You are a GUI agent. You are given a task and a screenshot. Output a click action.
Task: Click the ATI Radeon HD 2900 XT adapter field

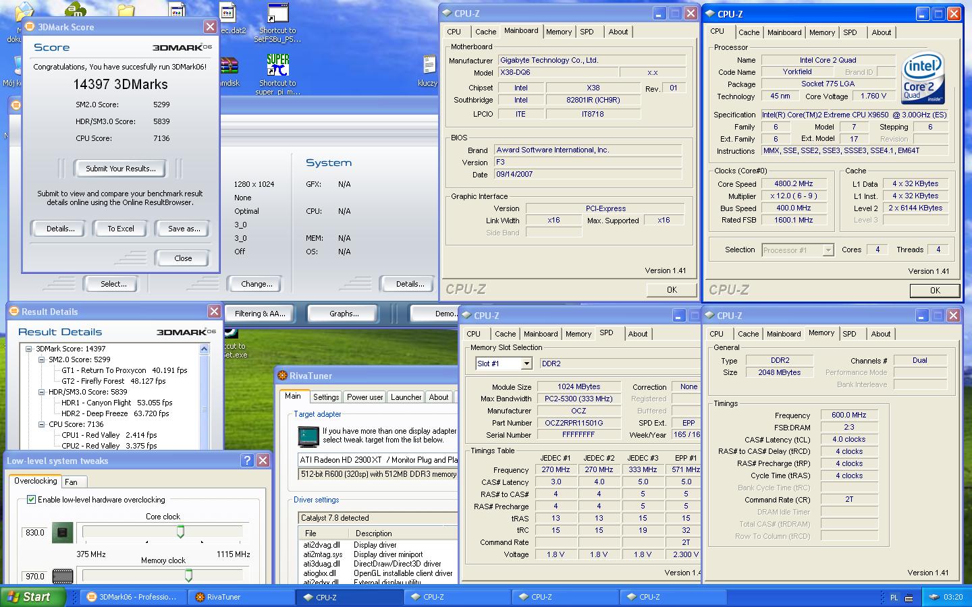pos(378,460)
